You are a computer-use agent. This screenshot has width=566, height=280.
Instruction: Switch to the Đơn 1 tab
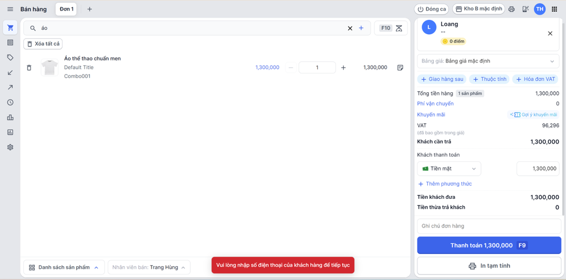(x=66, y=9)
